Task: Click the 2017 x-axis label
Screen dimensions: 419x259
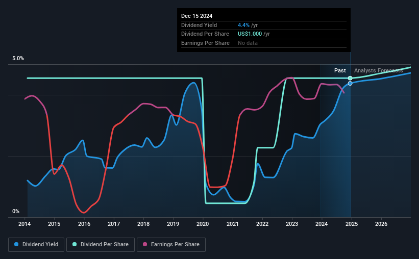Action: [114, 224]
